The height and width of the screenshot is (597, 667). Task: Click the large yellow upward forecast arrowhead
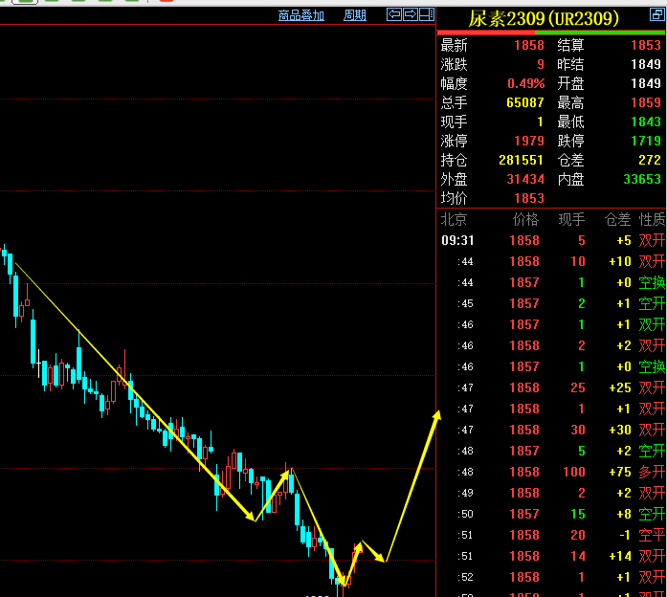[x=437, y=414]
